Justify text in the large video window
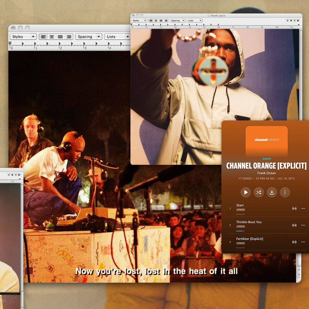Viewport: 309px width, 309px height. (x=60, y=37)
